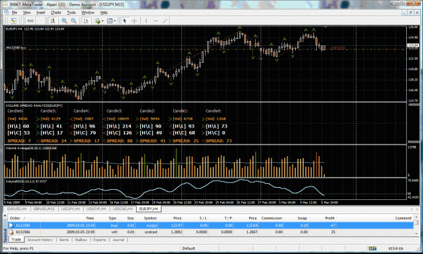This screenshot has height=254, width=423.
Task: Close the Terminal panel with its X
Action: (x=5, y=216)
